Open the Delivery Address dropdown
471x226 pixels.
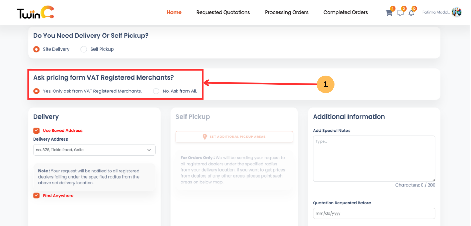coord(94,150)
